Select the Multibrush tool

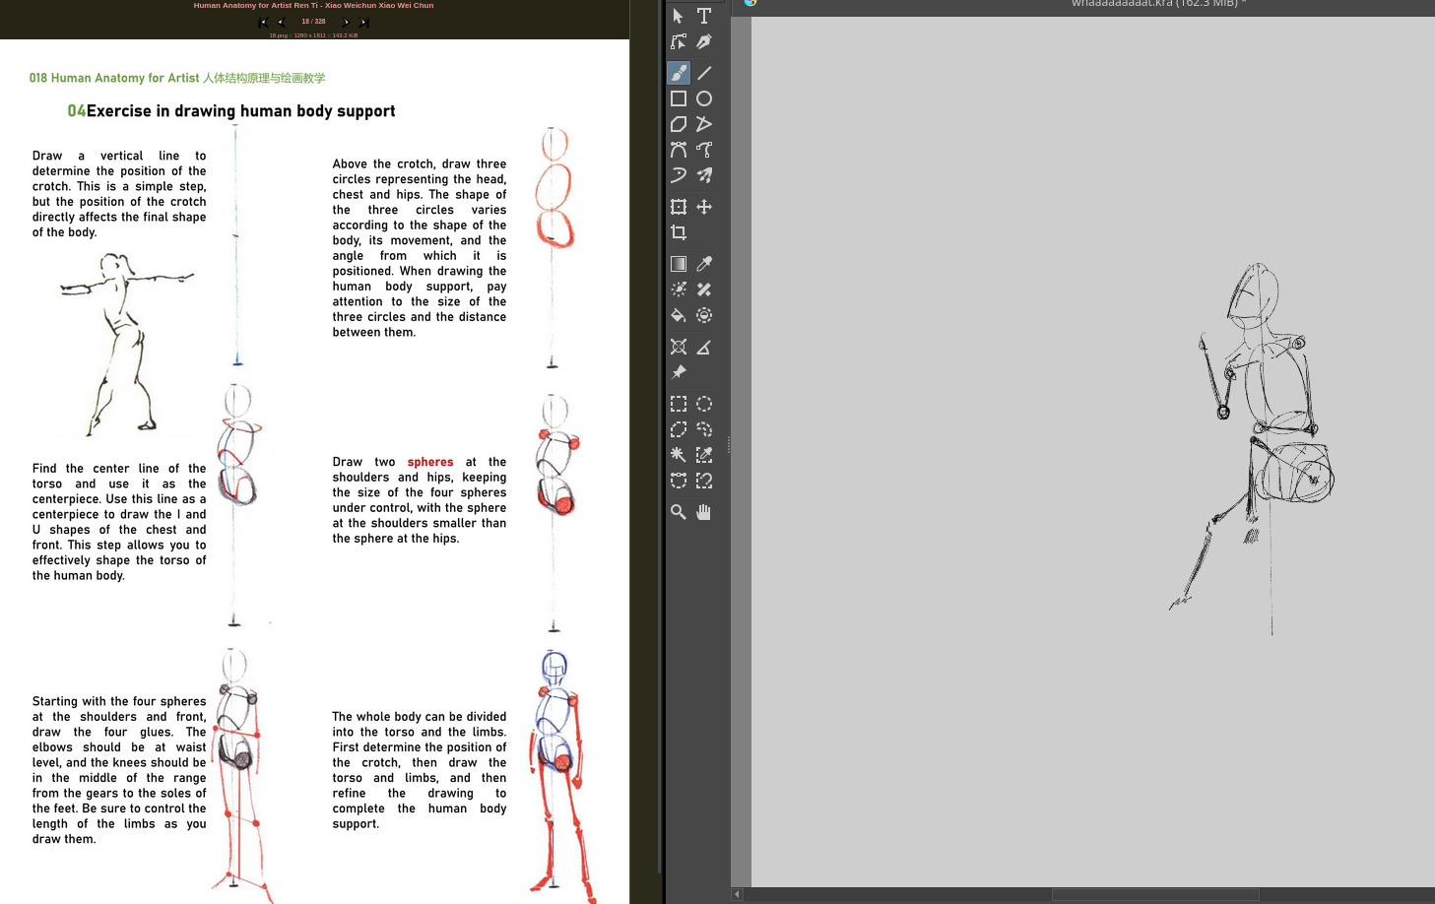704,175
